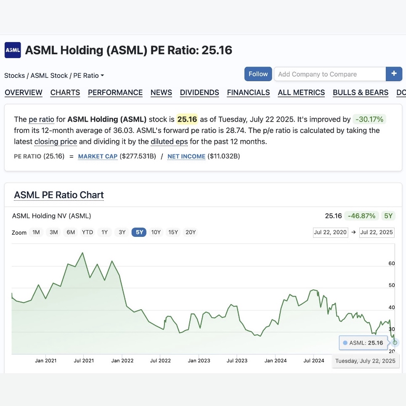Viewport: 406px width, 406px height.
Task: Click the plus icon to add comparison company
Action: (394, 74)
